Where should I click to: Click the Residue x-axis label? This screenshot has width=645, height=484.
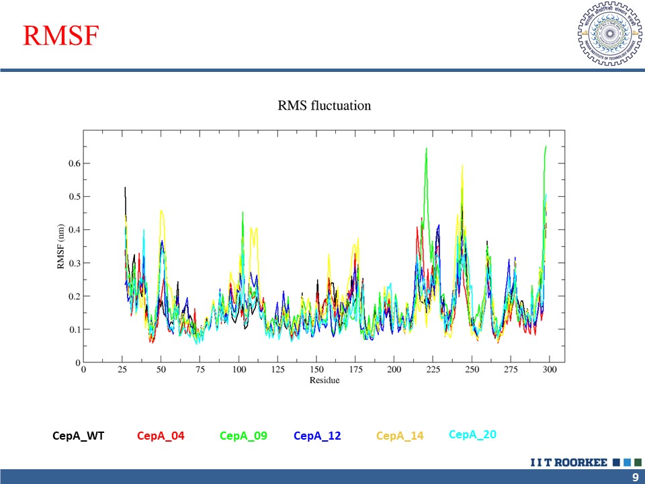(x=324, y=380)
